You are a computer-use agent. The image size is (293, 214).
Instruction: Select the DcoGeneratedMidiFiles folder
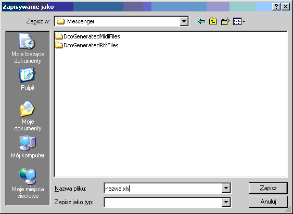coord(87,36)
